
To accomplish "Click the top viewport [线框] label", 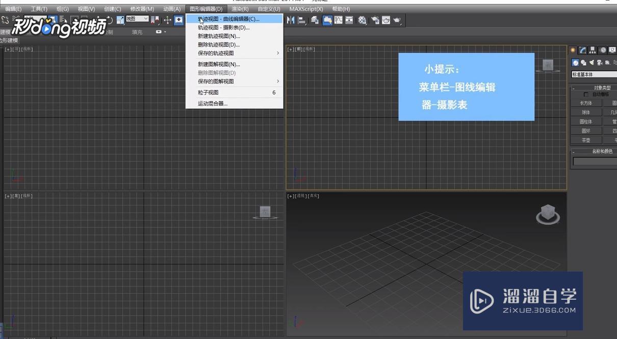I will click(x=27, y=49).
